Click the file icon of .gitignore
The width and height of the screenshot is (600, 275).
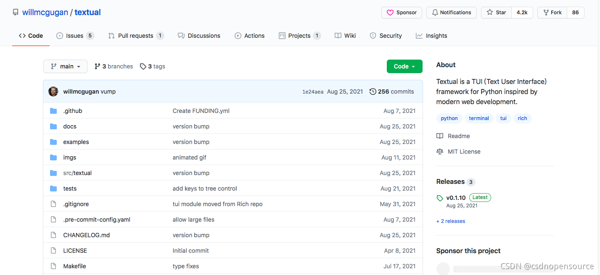pyautogui.click(x=53, y=204)
